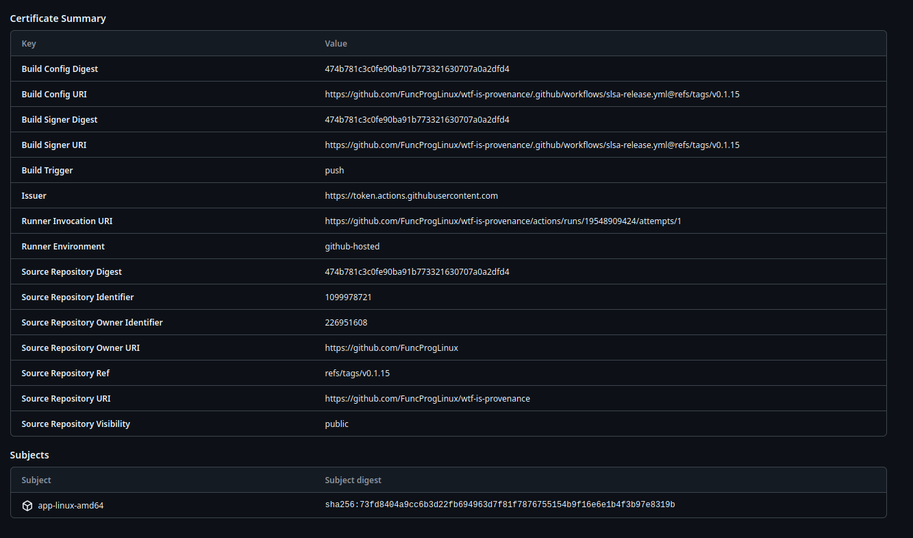Click the Source Repository Ref value refs/tags/v0.1.15
The height and width of the screenshot is (538, 913).
coord(357,374)
